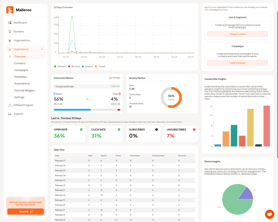Click the red arrow icon on Unsubscribes card
The image size is (278, 222).
(194, 129)
